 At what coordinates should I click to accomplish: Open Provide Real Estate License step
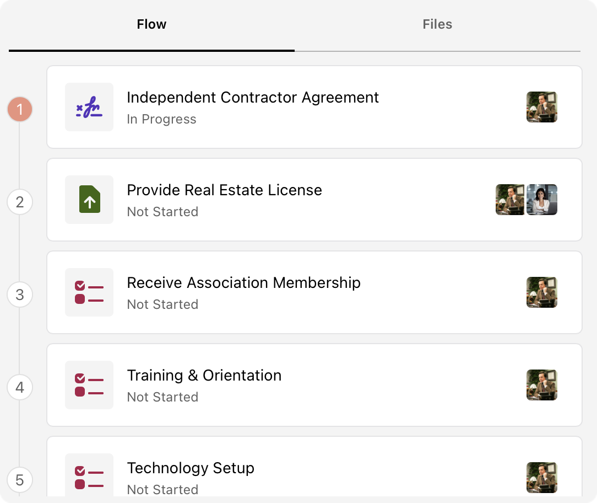point(314,200)
